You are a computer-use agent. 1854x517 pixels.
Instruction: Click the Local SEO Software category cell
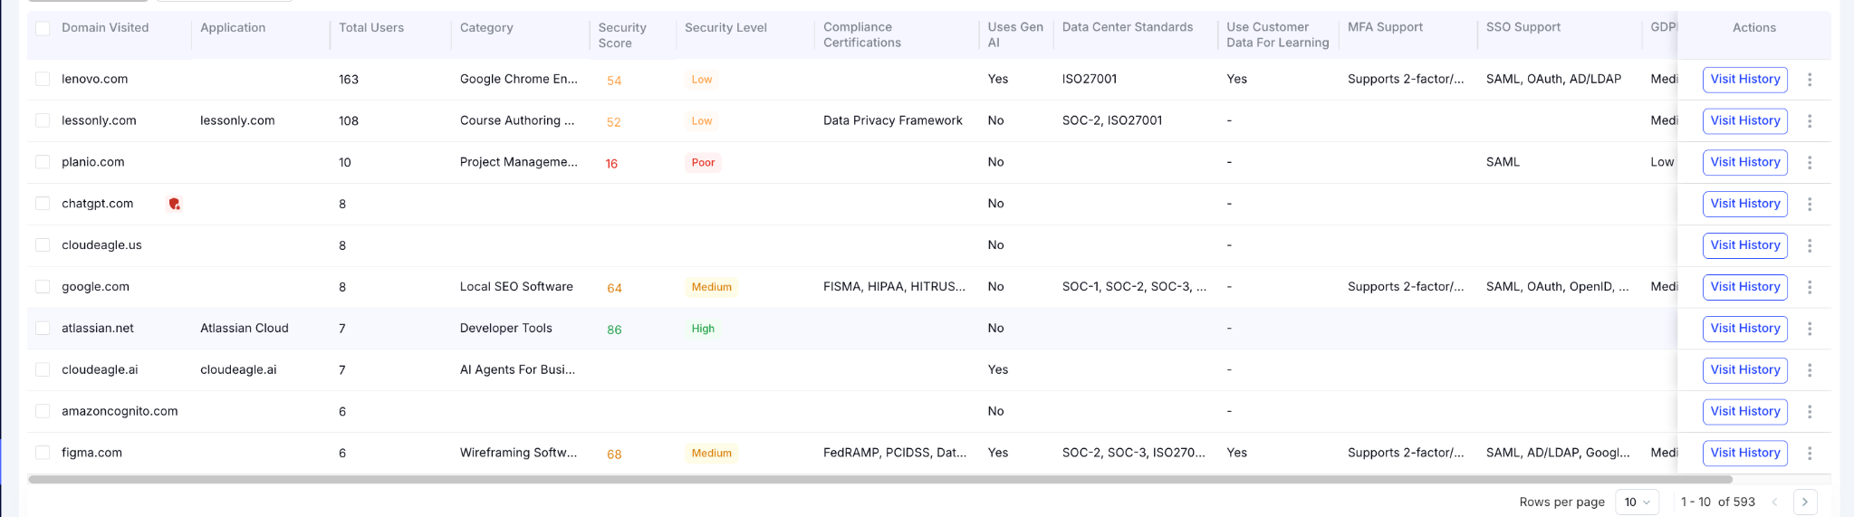[516, 286]
